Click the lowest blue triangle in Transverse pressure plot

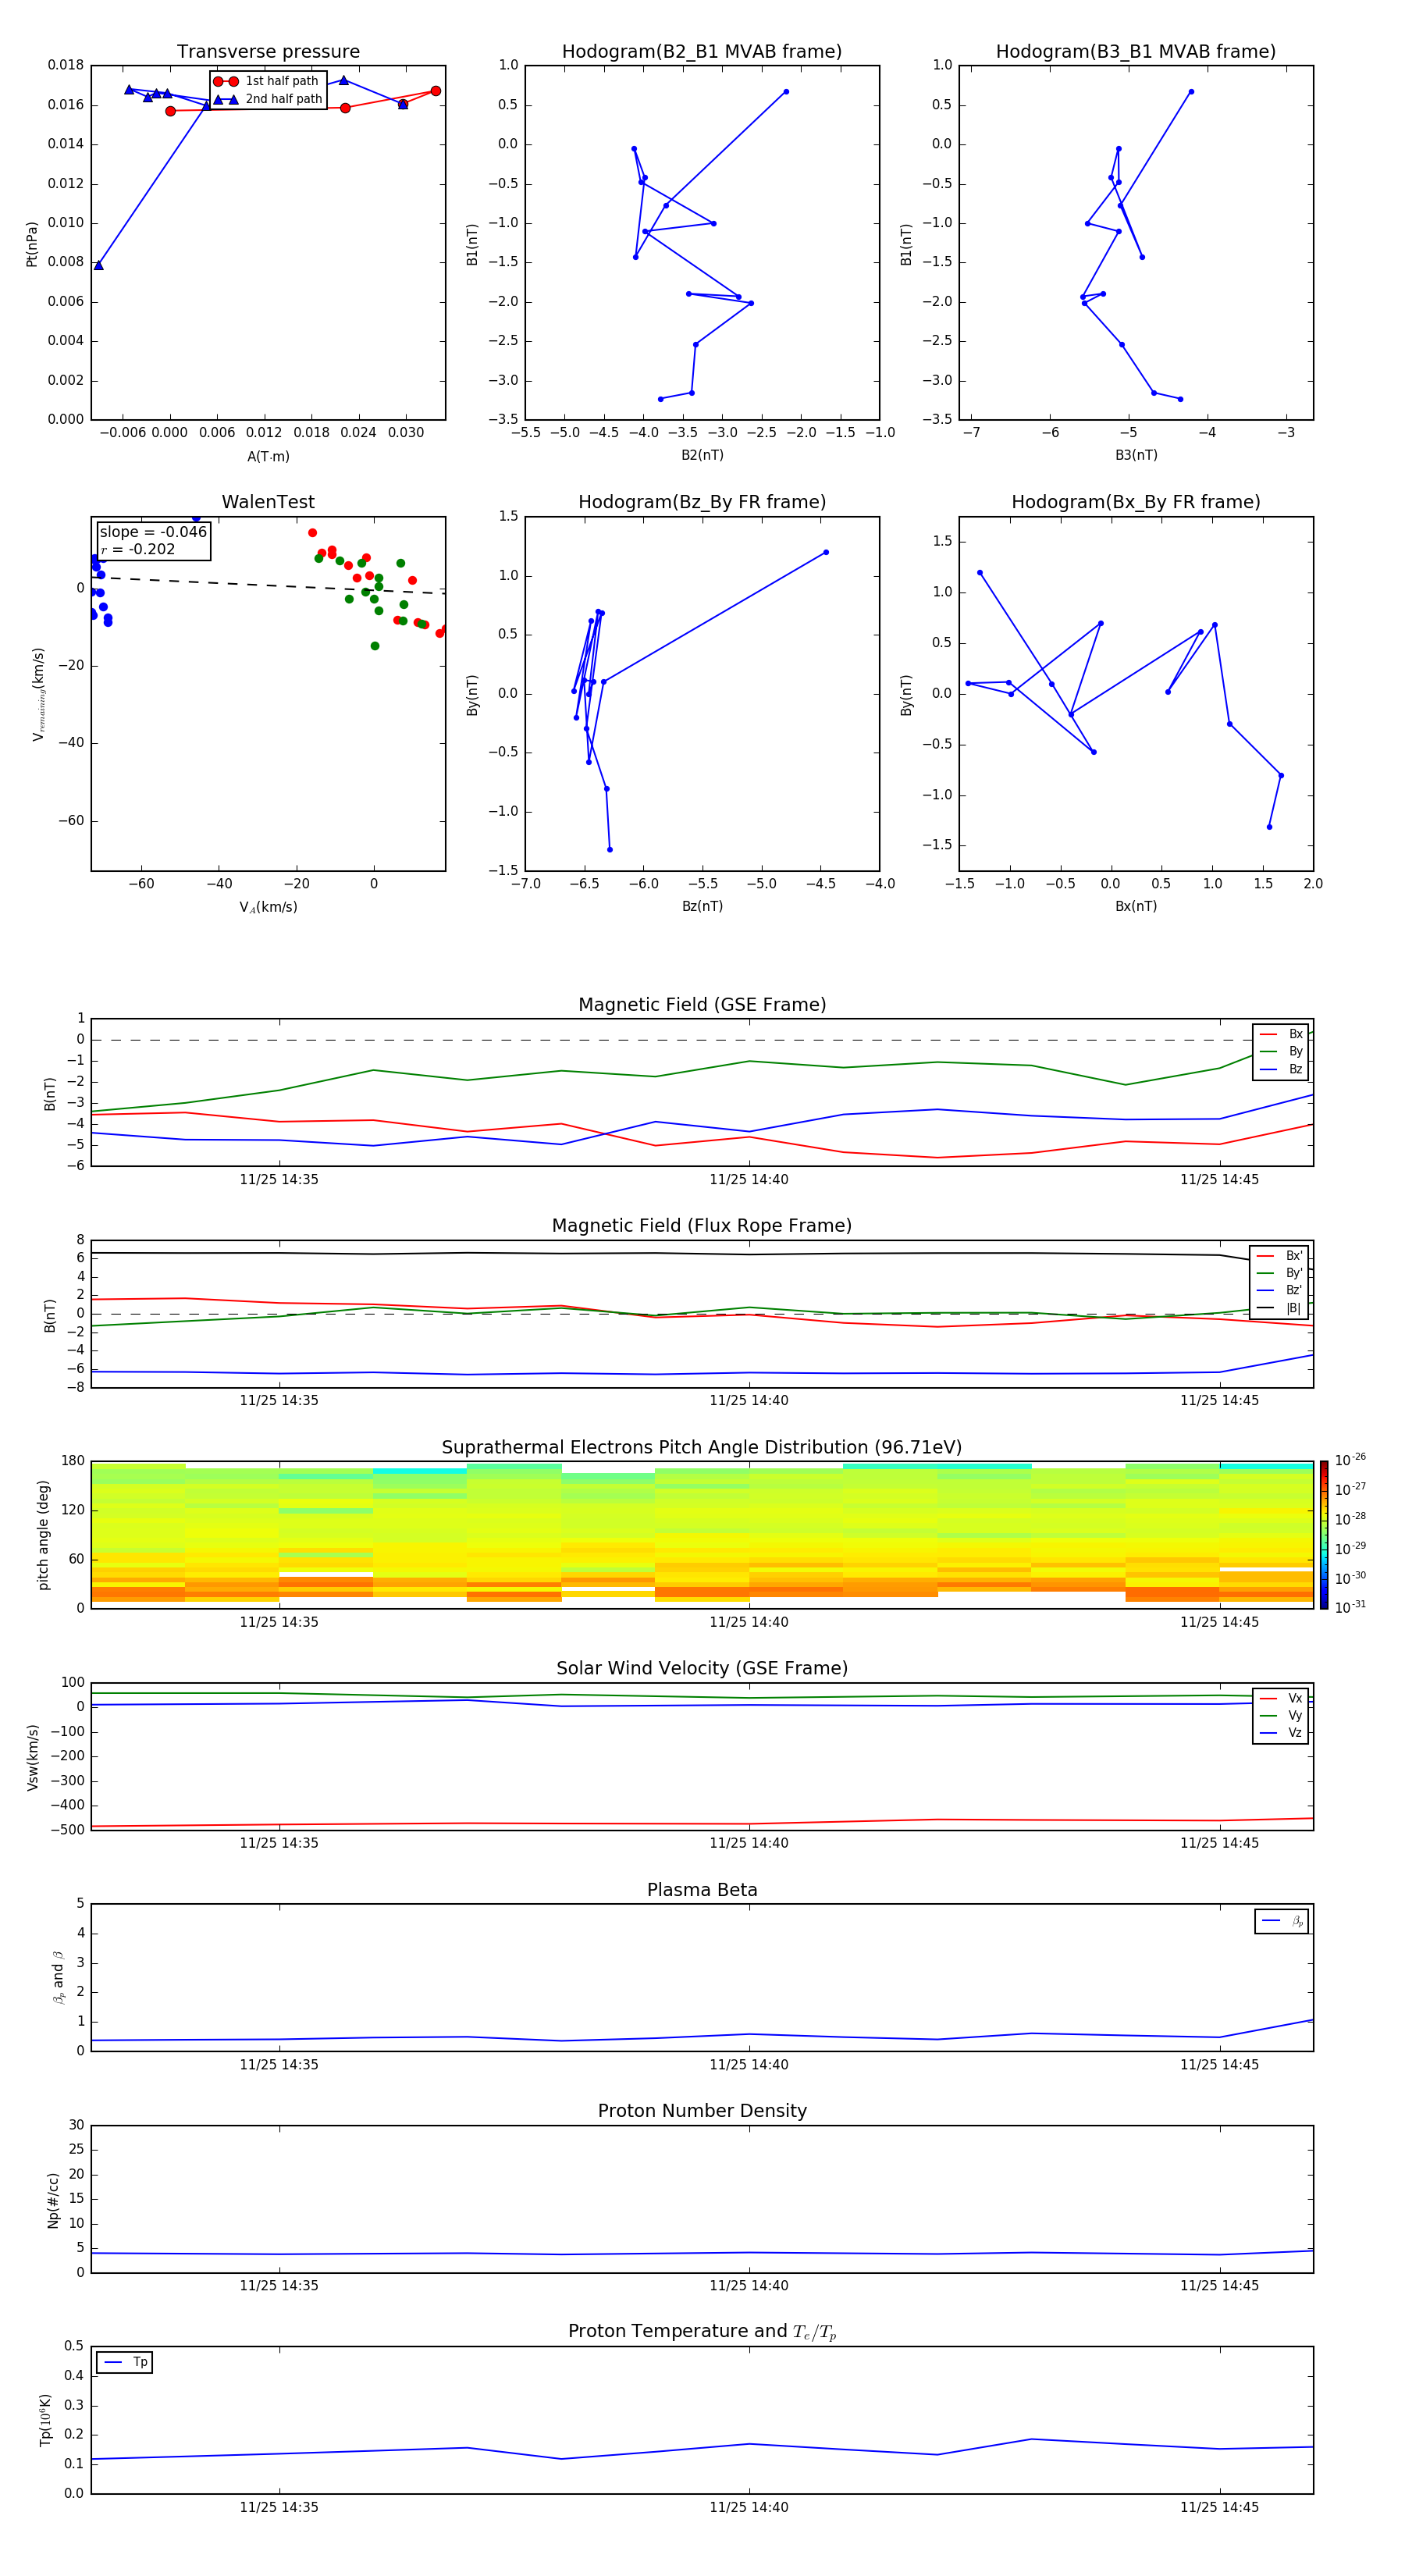[98, 265]
